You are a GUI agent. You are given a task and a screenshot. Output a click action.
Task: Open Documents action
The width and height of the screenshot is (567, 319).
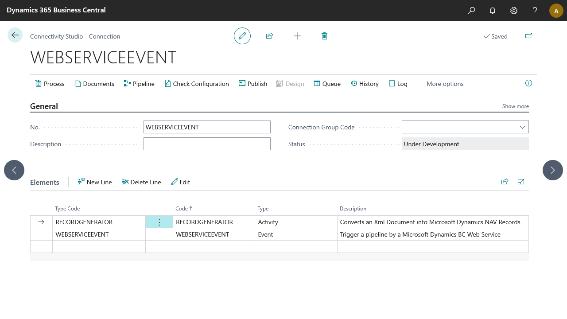94,84
